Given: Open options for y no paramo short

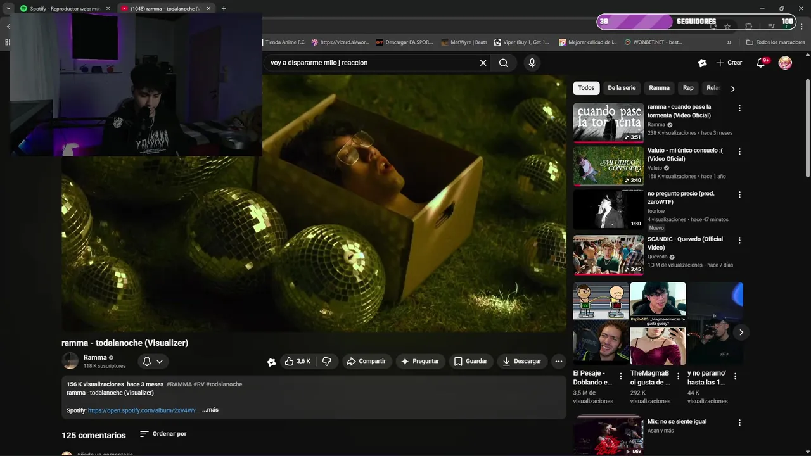Looking at the screenshot, I should point(735,376).
